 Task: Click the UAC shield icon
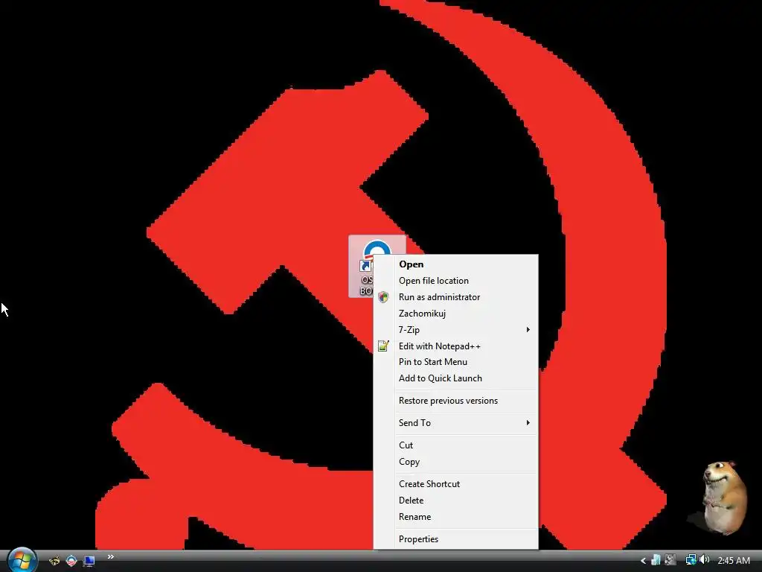pos(383,297)
